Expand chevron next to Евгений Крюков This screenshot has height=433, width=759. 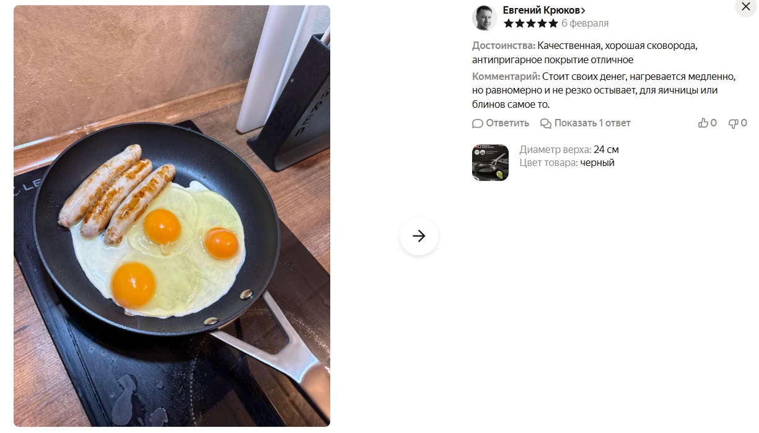click(584, 11)
